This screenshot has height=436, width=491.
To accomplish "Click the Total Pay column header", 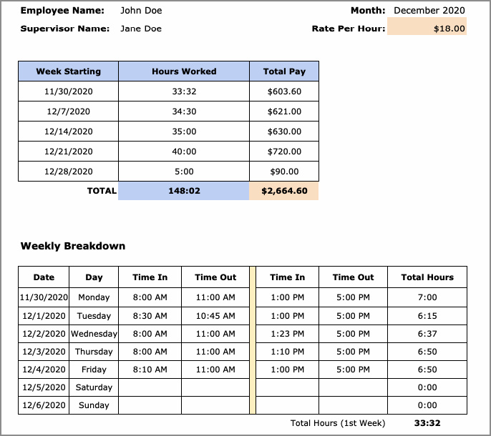I will tap(284, 71).
